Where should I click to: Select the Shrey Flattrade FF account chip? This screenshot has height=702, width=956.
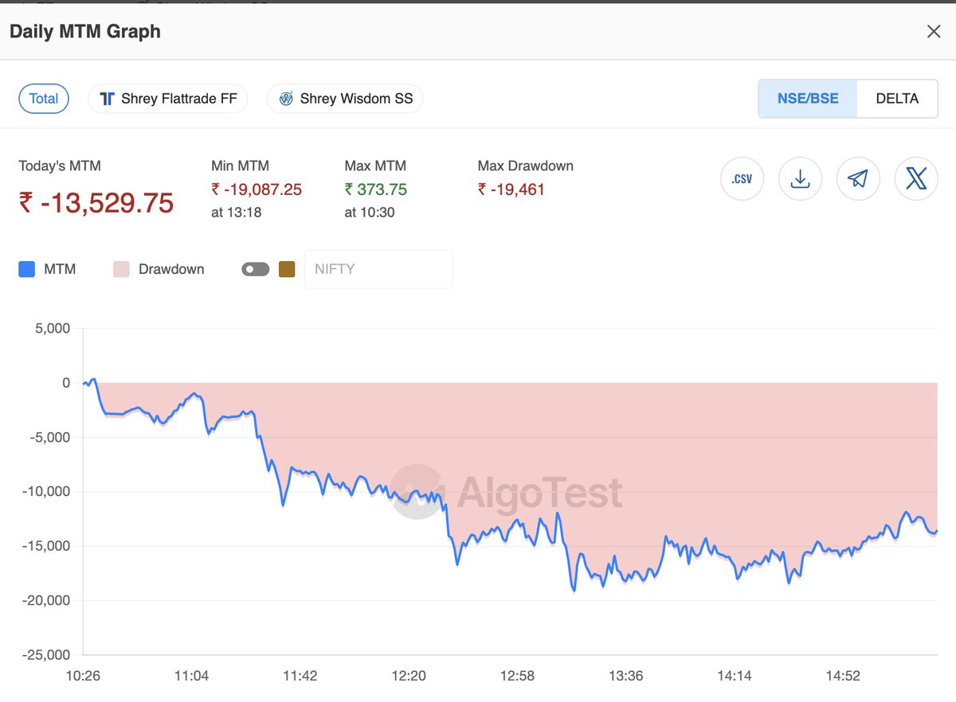click(x=168, y=99)
